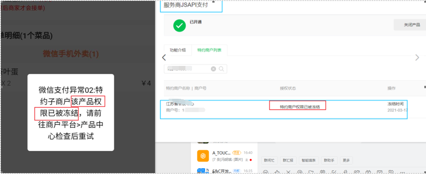The image size is (426, 174).
Task: Click the 微信手机外卖(1) heading
Action: [71, 54]
